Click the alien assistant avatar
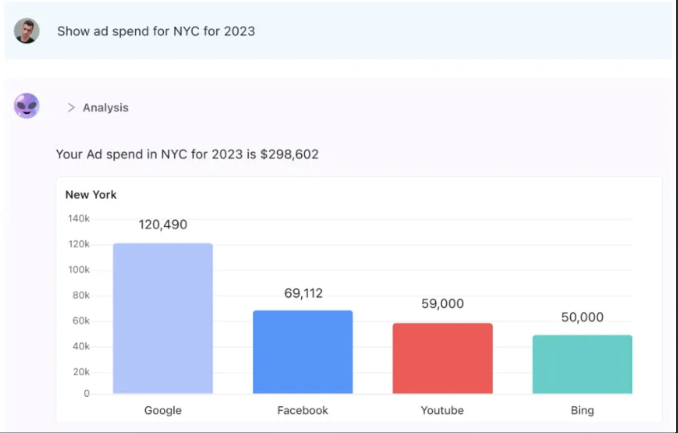Image resolution: width=678 pixels, height=433 pixels. 26,106
